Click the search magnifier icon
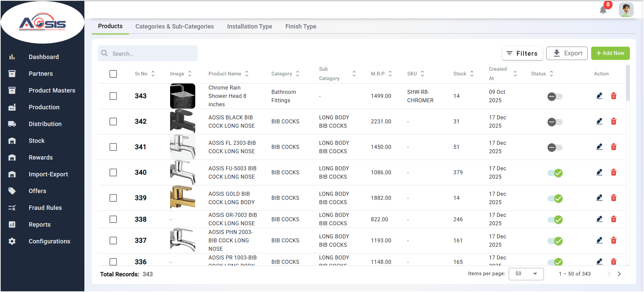This screenshot has height=292, width=644. coord(104,53)
